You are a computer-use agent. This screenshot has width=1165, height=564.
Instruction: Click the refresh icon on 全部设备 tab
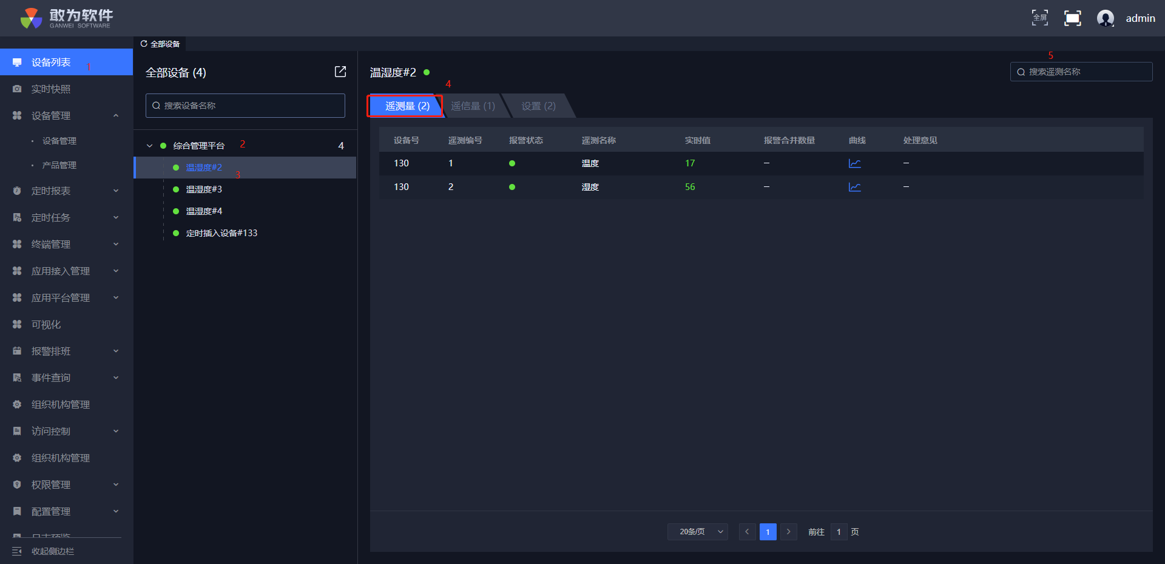(x=144, y=44)
